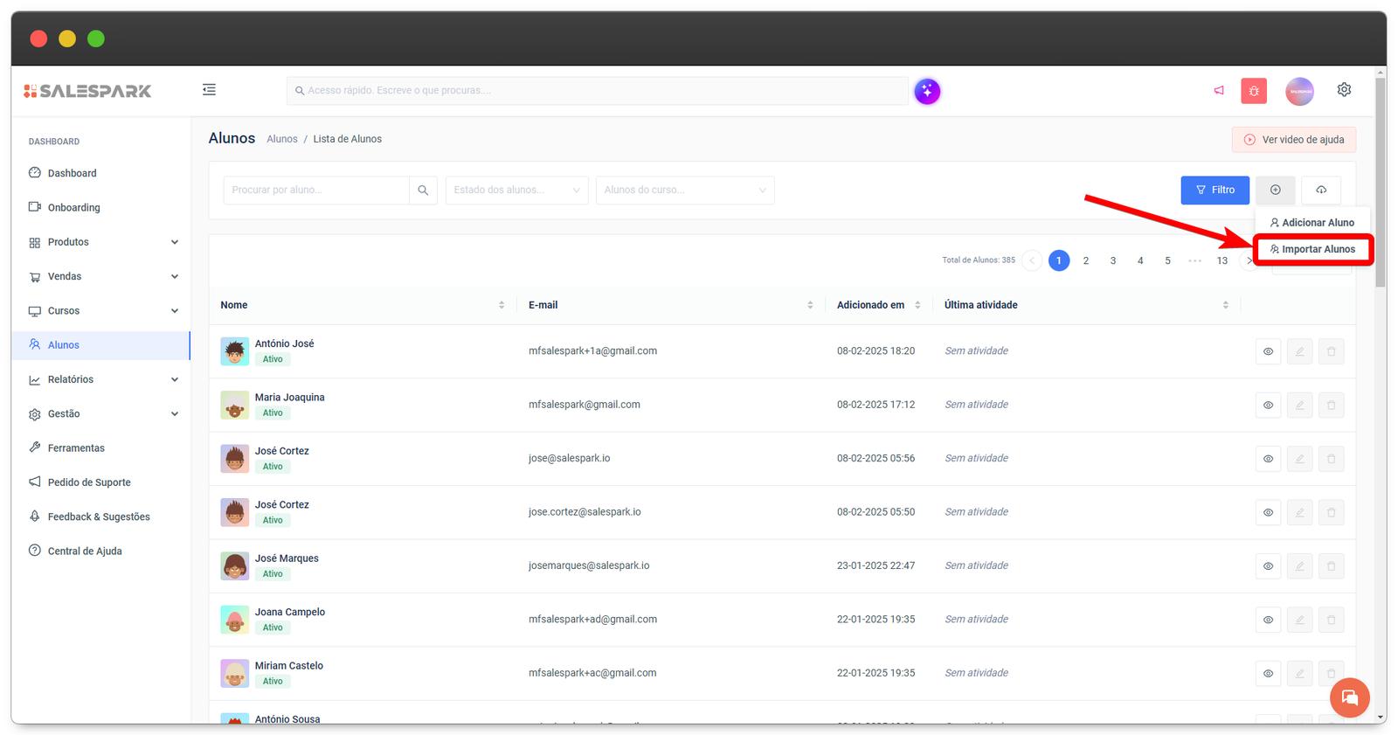Click the cloud download export icon
Viewport: 1398px width, 735px height.
click(x=1321, y=190)
